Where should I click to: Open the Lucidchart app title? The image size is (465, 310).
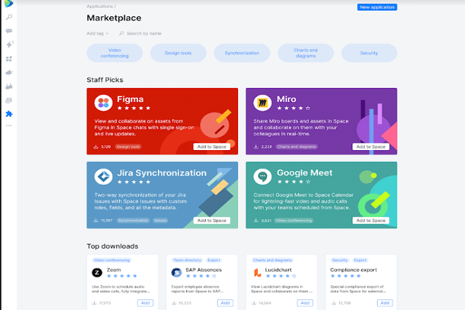click(x=278, y=270)
